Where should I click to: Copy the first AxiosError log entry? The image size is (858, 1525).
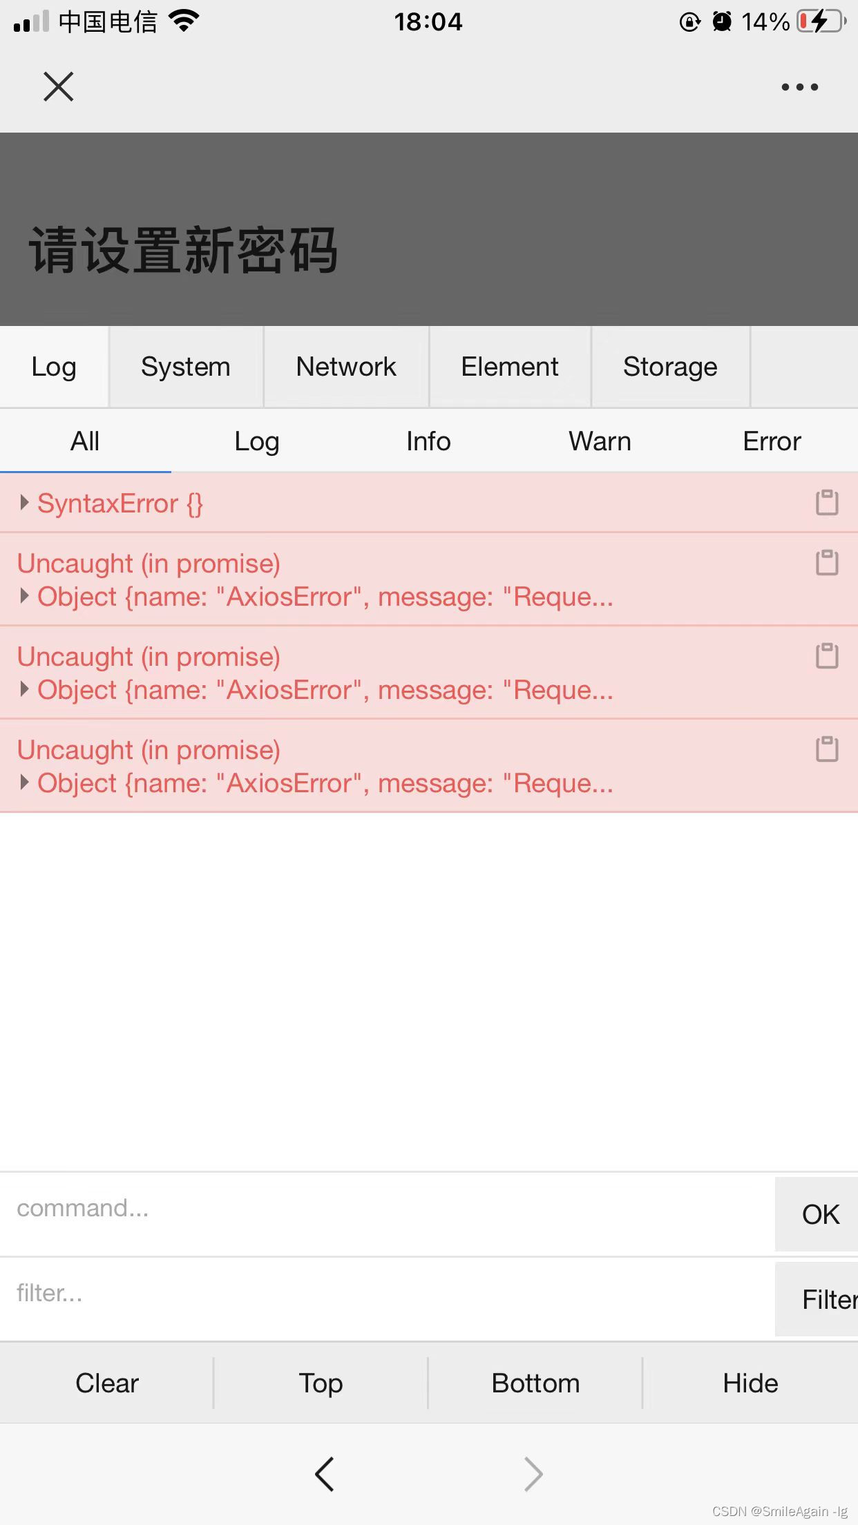[828, 562]
